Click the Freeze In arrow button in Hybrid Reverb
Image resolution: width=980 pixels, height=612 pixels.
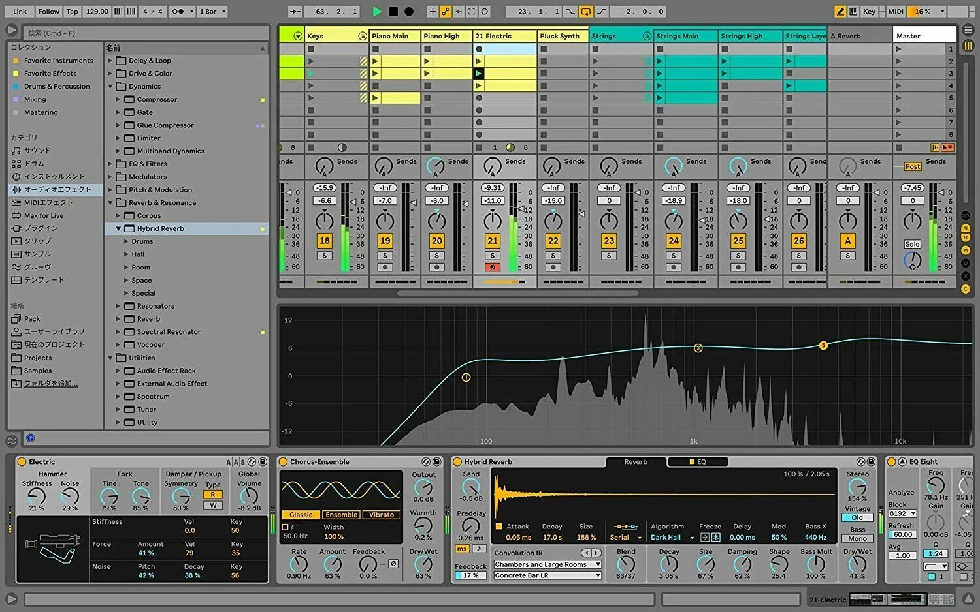click(705, 538)
